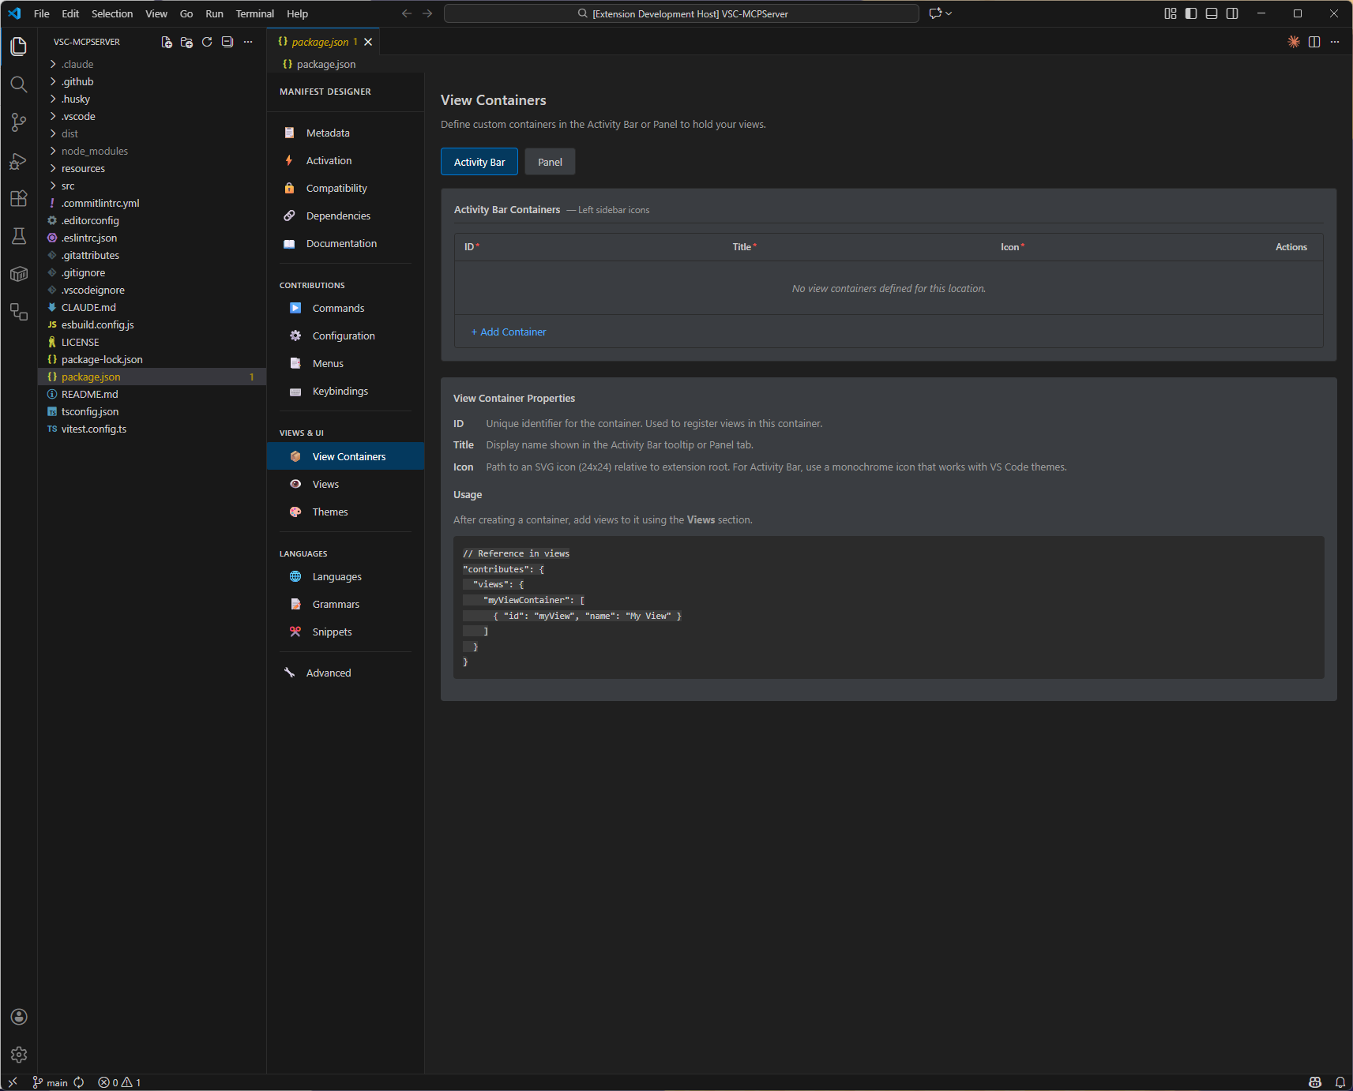The image size is (1353, 1091).
Task: Open editor more actions ellipsis menu
Action: (1335, 42)
